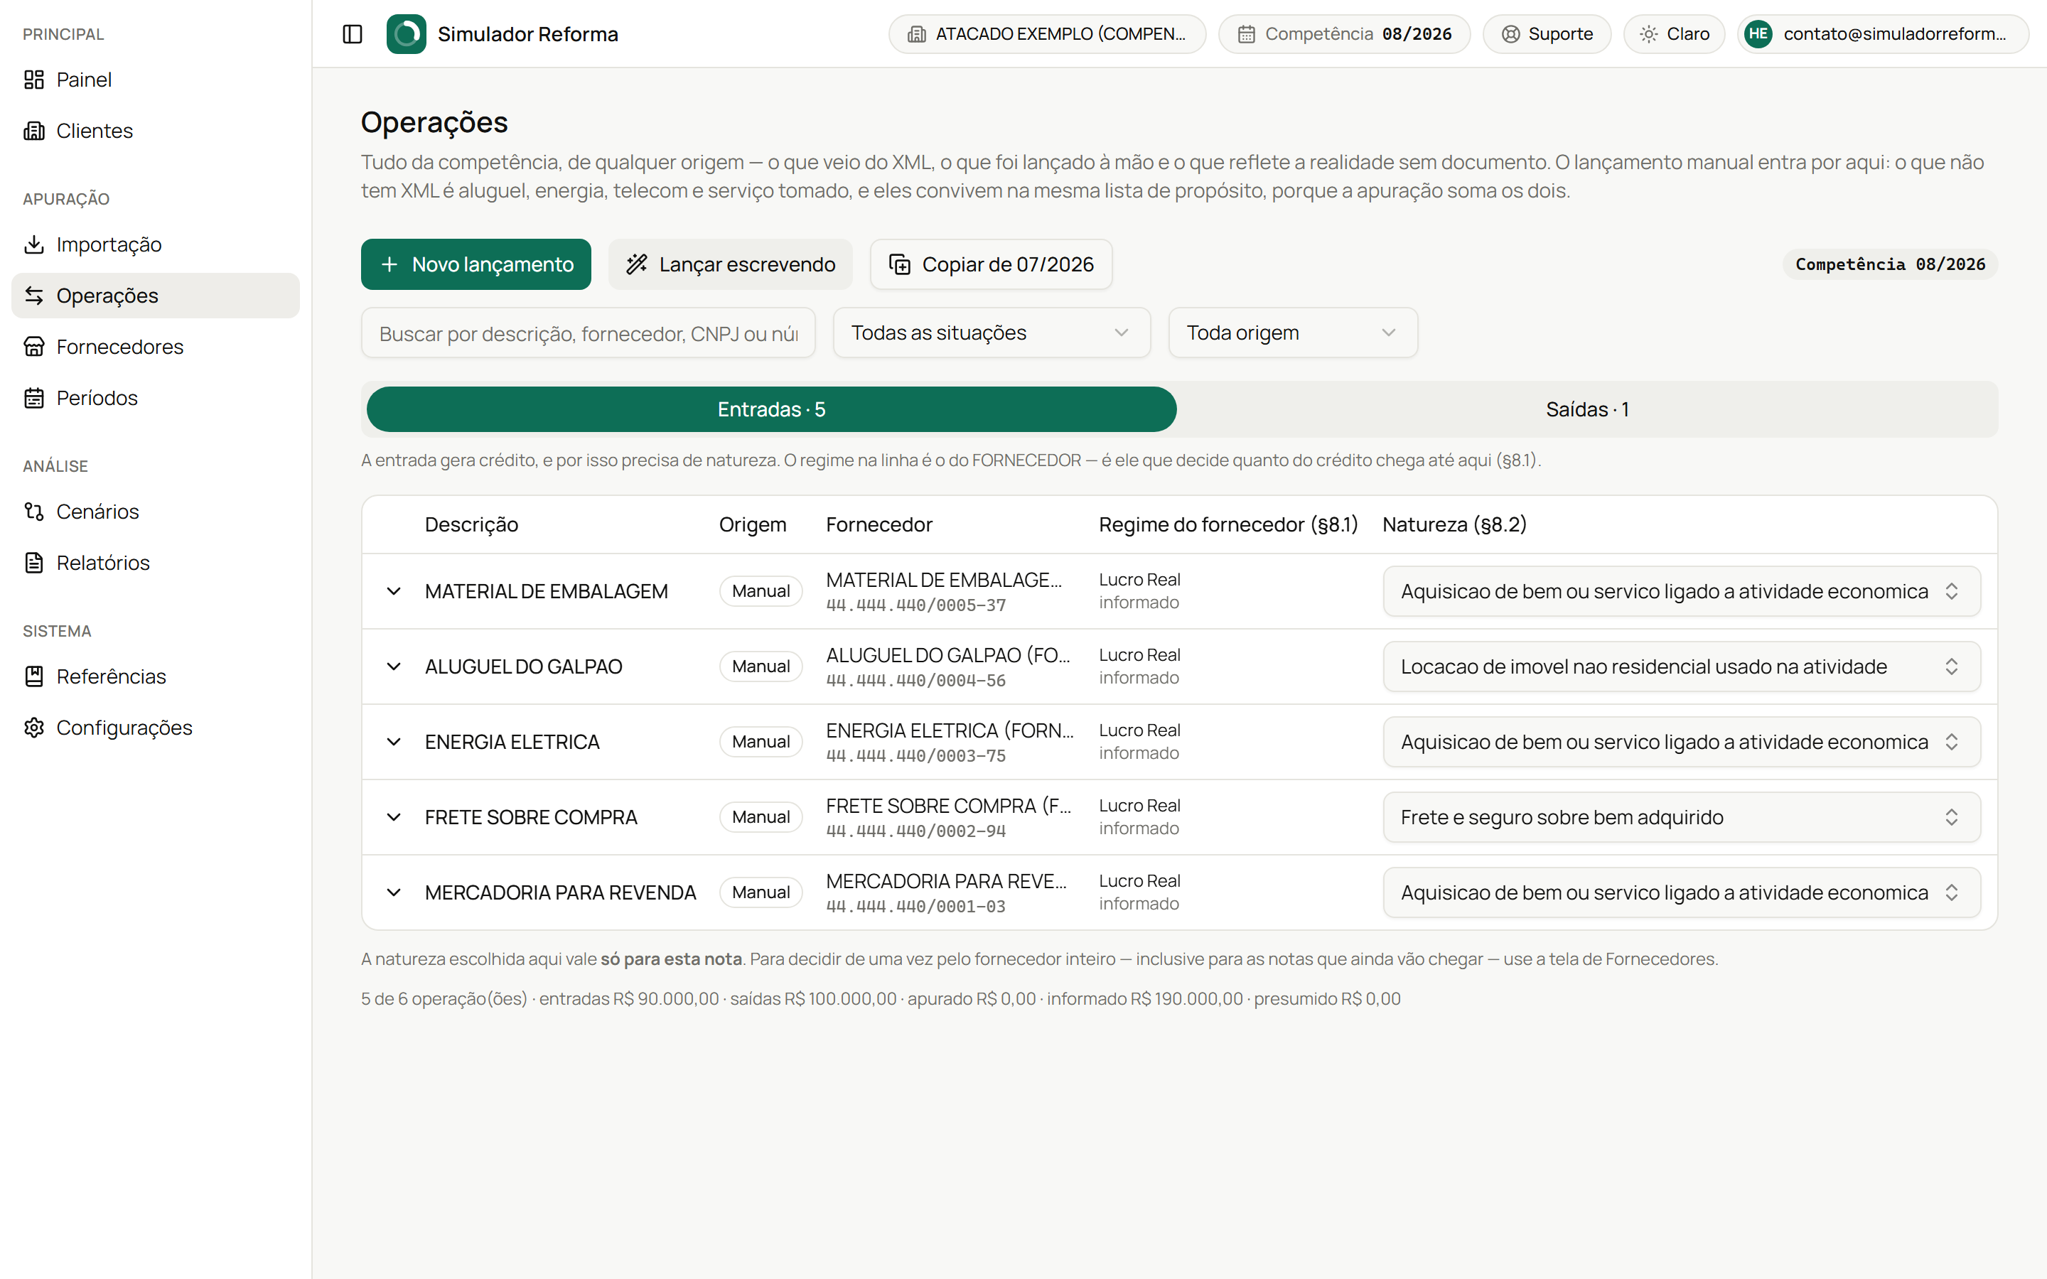This screenshot has height=1279, width=2047.
Task: Toggle the Claro theme button
Action: tap(1674, 34)
